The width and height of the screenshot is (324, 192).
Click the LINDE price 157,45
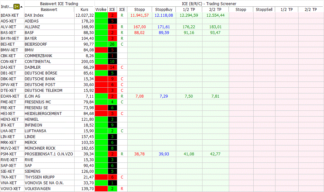click(x=88, y=137)
